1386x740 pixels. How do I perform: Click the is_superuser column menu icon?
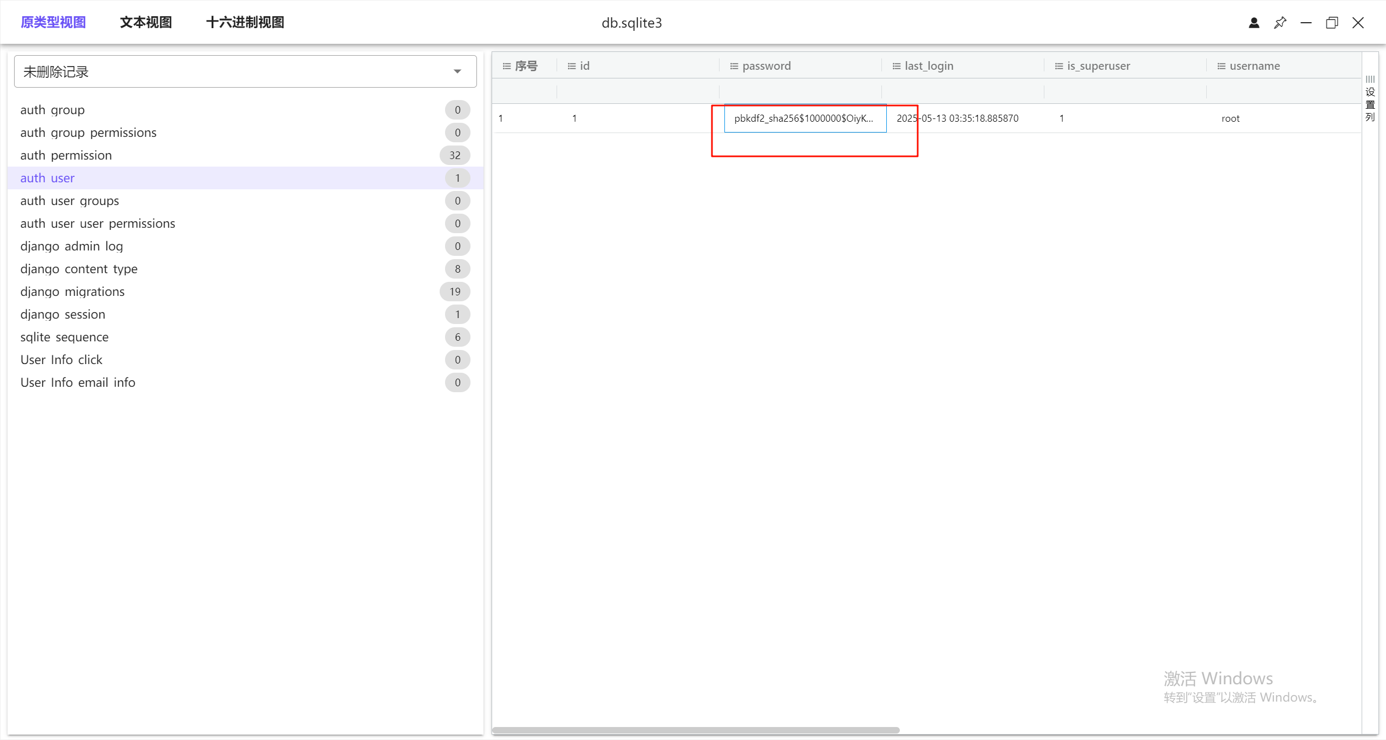click(x=1058, y=66)
